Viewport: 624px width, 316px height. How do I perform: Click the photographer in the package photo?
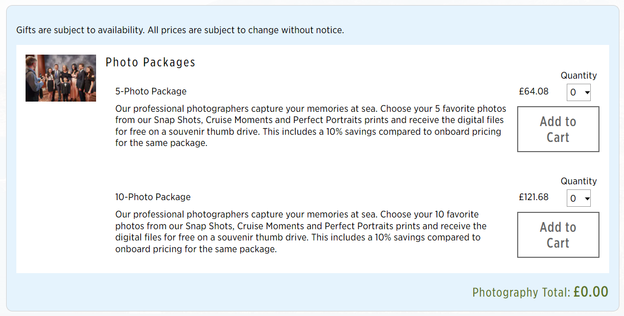pyautogui.click(x=32, y=77)
